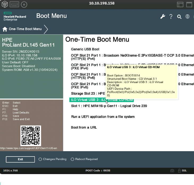The width and height of the screenshot is (194, 185).
Task: Click the QR code image
Action: pyautogui.click(x=31, y=136)
